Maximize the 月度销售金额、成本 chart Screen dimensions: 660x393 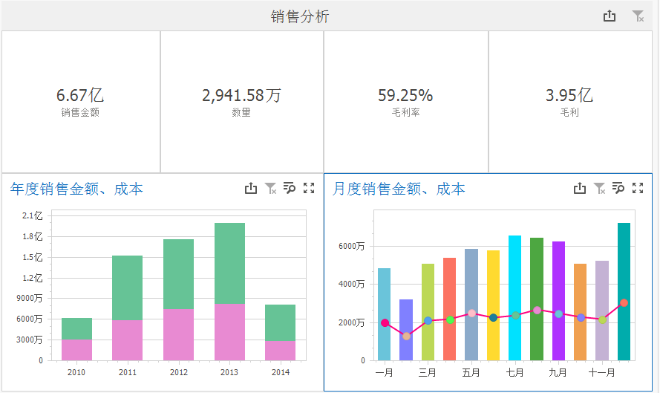[638, 189]
